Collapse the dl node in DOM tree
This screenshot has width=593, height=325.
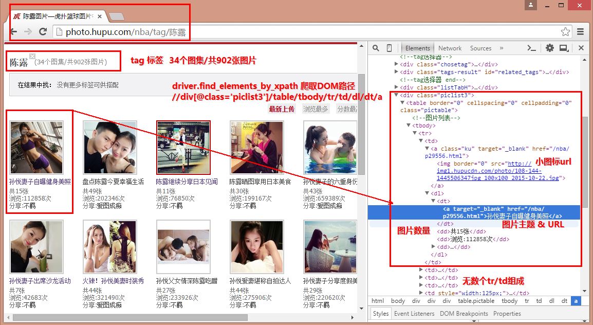click(x=428, y=193)
